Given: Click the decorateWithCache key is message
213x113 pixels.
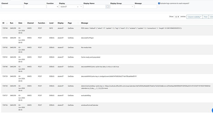Looking at the screenshot, I should (x=109, y=76).
